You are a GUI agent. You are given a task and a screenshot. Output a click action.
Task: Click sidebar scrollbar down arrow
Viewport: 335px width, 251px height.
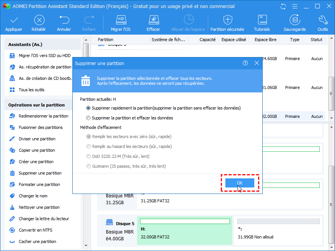click(x=86, y=246)
